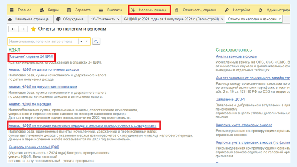Close the Отчеты по налогам и взносам tab
This screenshot has height=167, width=297.
pos(280,19)
